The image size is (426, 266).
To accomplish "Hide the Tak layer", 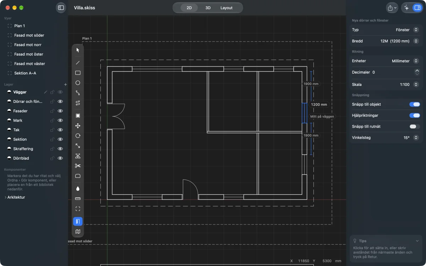I will [x=60, y=130].
